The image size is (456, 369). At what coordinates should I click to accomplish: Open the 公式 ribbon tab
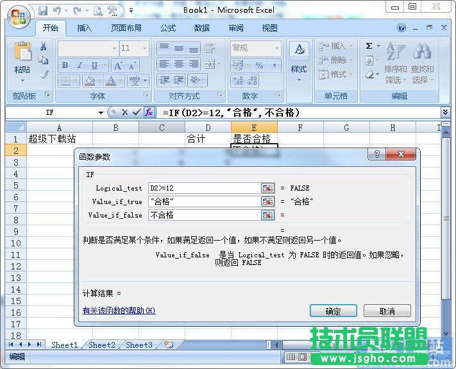click(168, 28)
